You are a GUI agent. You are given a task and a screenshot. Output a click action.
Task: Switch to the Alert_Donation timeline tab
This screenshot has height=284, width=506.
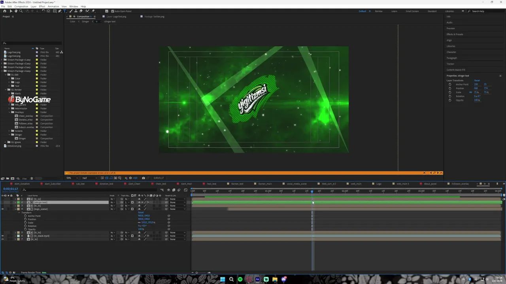click(x=22, y=184)
